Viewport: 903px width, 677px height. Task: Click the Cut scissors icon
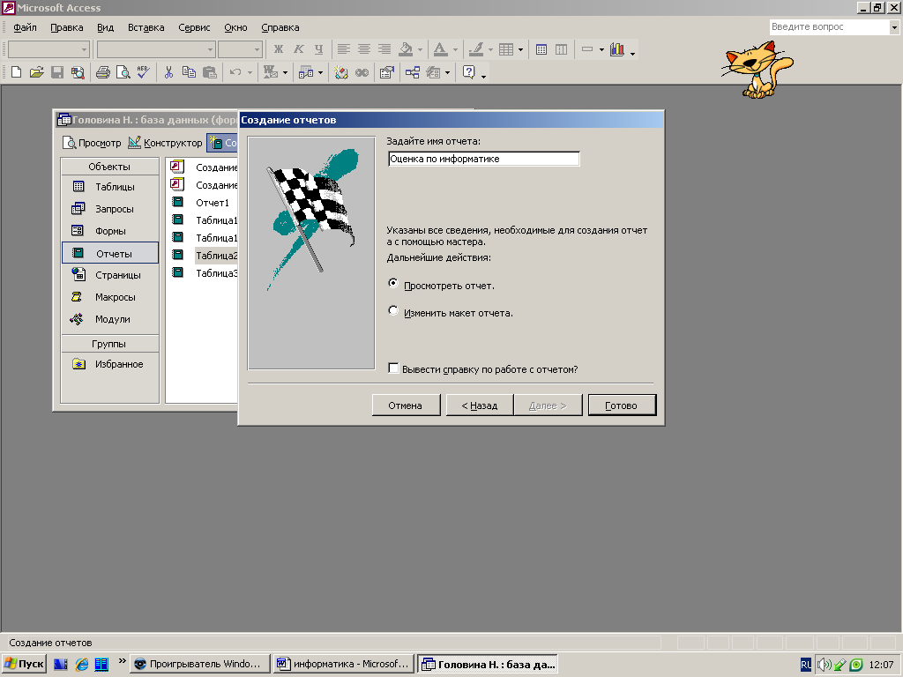[168, 72]
